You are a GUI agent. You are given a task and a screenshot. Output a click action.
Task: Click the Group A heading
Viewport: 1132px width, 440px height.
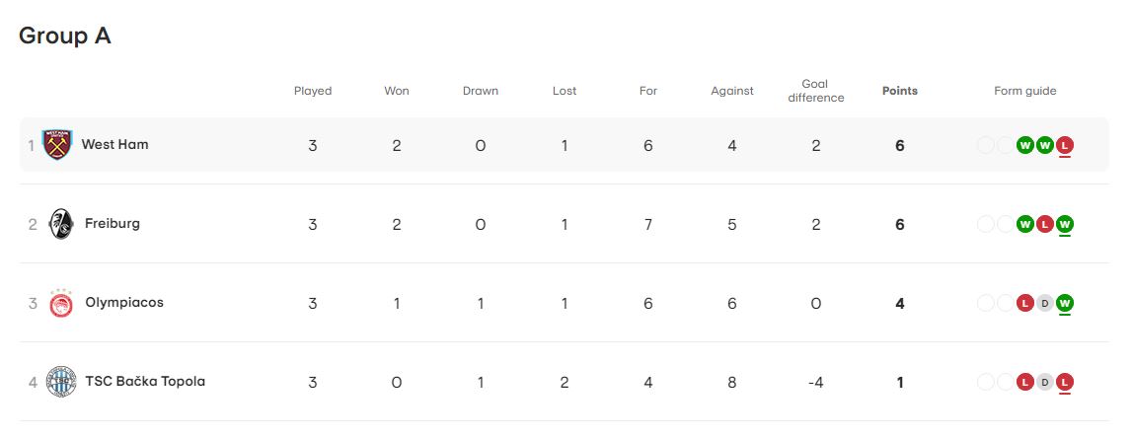(65, 36)
